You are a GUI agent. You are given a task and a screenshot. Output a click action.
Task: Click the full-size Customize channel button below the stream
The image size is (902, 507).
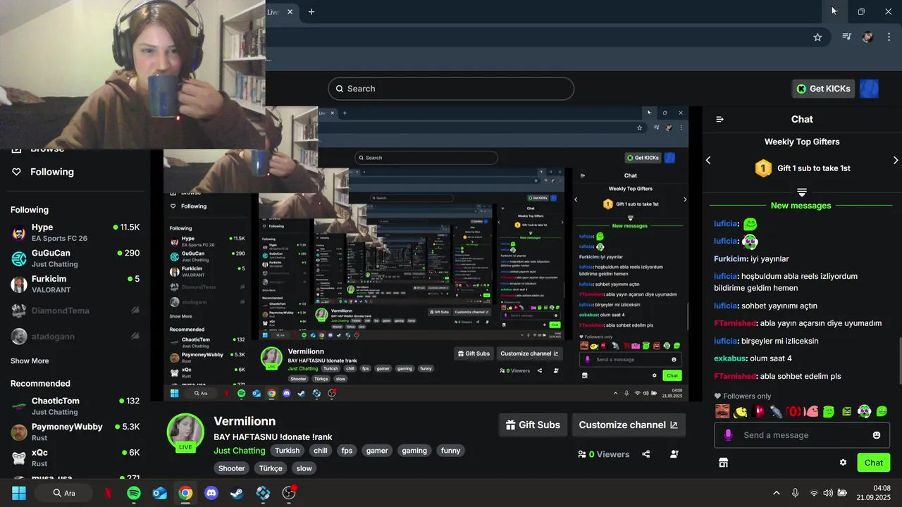(628, 425)
